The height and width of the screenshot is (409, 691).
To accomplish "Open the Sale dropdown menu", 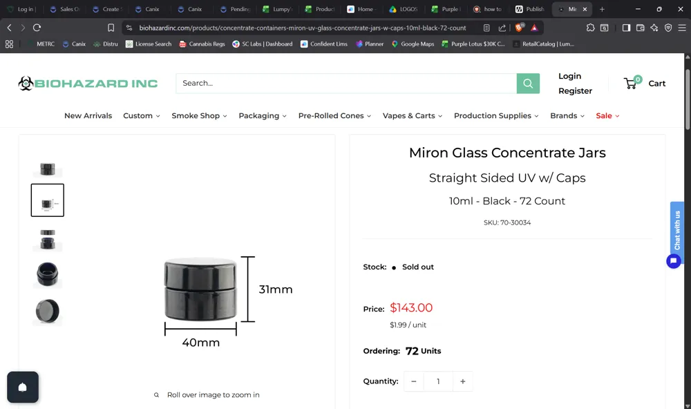I will [607, 115].
